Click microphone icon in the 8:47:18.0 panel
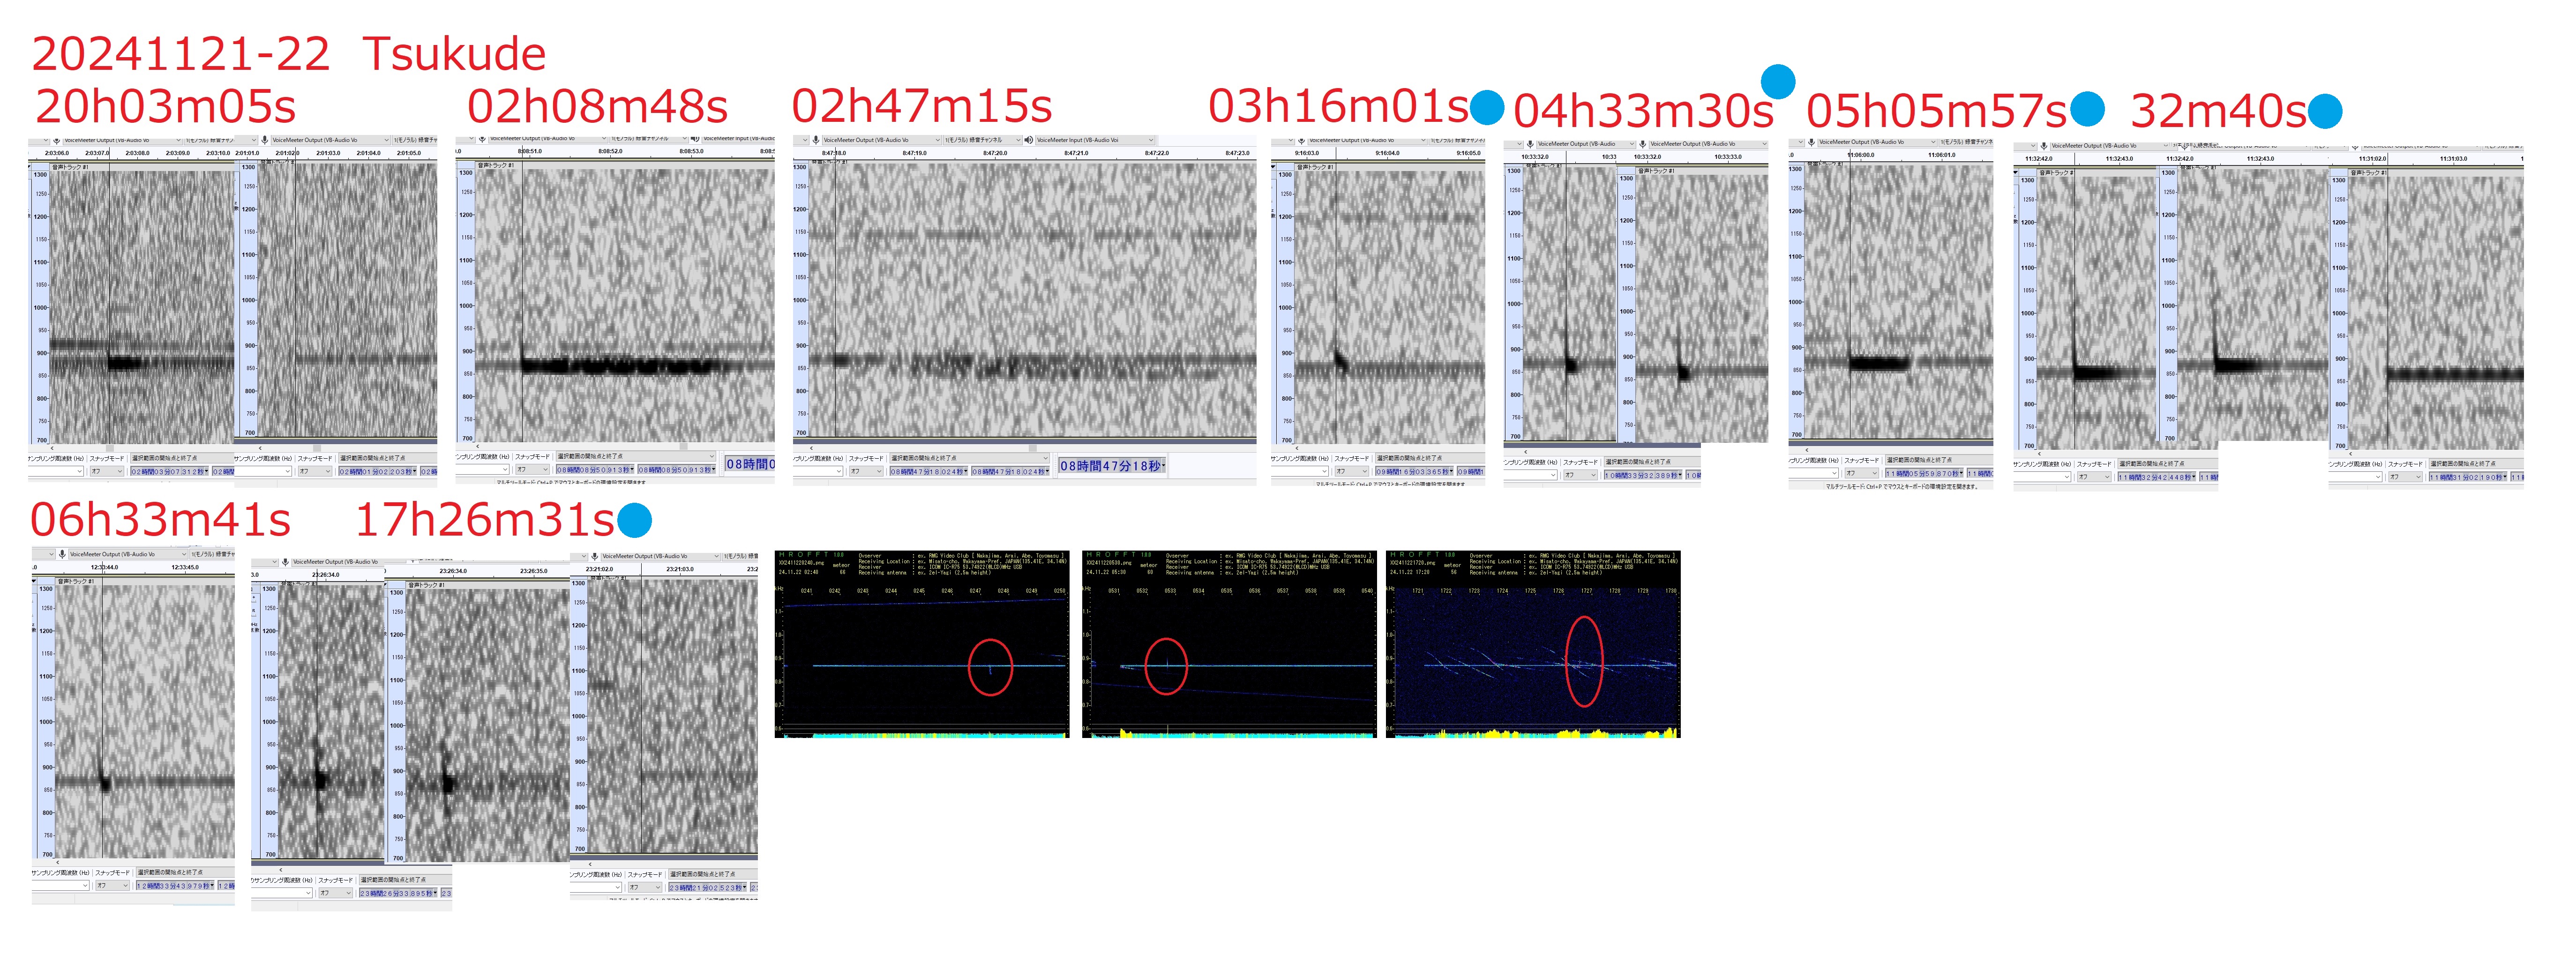The image size is (2576, 954). 816,140
